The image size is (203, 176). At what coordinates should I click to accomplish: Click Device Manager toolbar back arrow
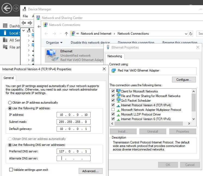click(x=24, y=23)
